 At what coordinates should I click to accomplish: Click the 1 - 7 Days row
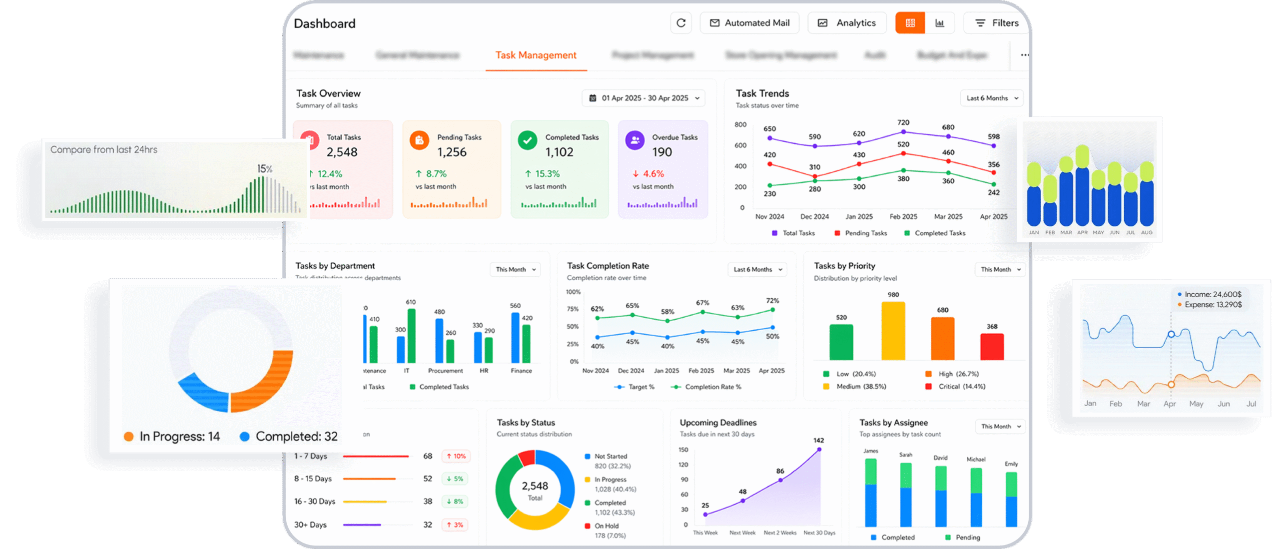coord(381,456)
